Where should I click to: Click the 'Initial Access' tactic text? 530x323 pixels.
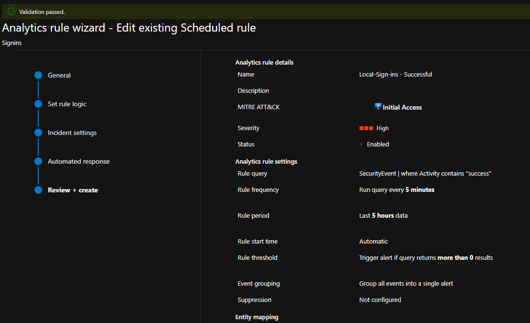(402, 108)
